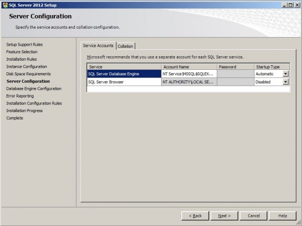
Task: Cancel the SQL Server setup
Action: (254, 216)
